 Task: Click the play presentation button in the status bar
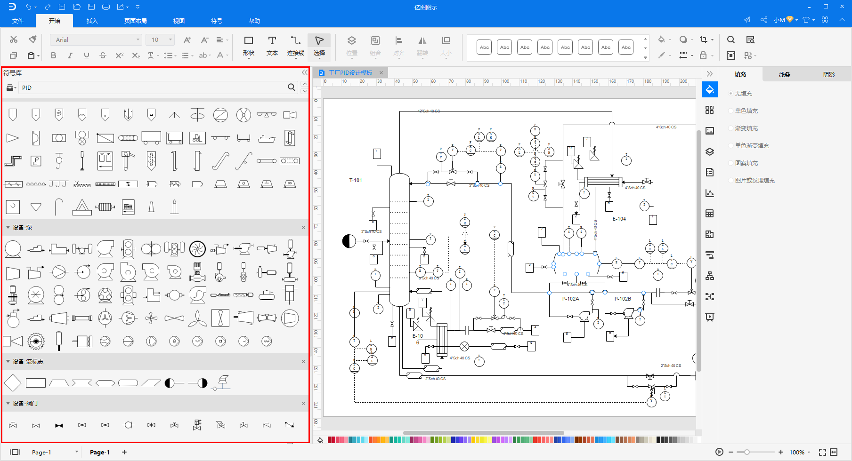coord(719,452)
